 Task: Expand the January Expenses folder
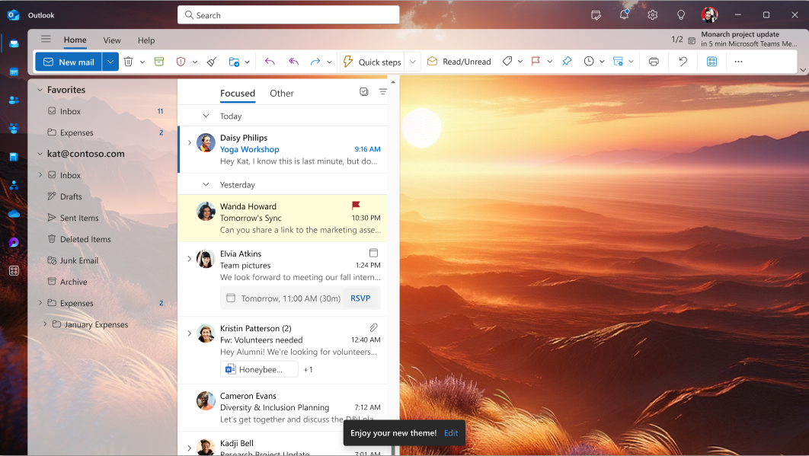(44, 324)
